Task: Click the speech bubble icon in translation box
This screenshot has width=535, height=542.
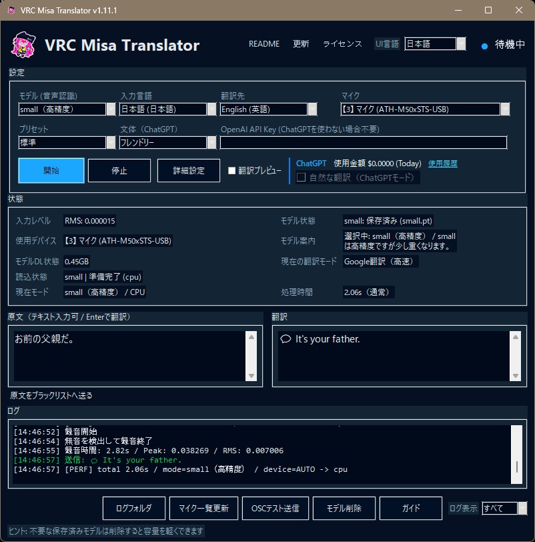Action: pyautogui.click(x=286, y=339)
